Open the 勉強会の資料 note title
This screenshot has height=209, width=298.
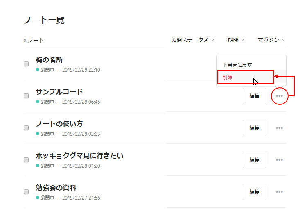click(56, 188)
